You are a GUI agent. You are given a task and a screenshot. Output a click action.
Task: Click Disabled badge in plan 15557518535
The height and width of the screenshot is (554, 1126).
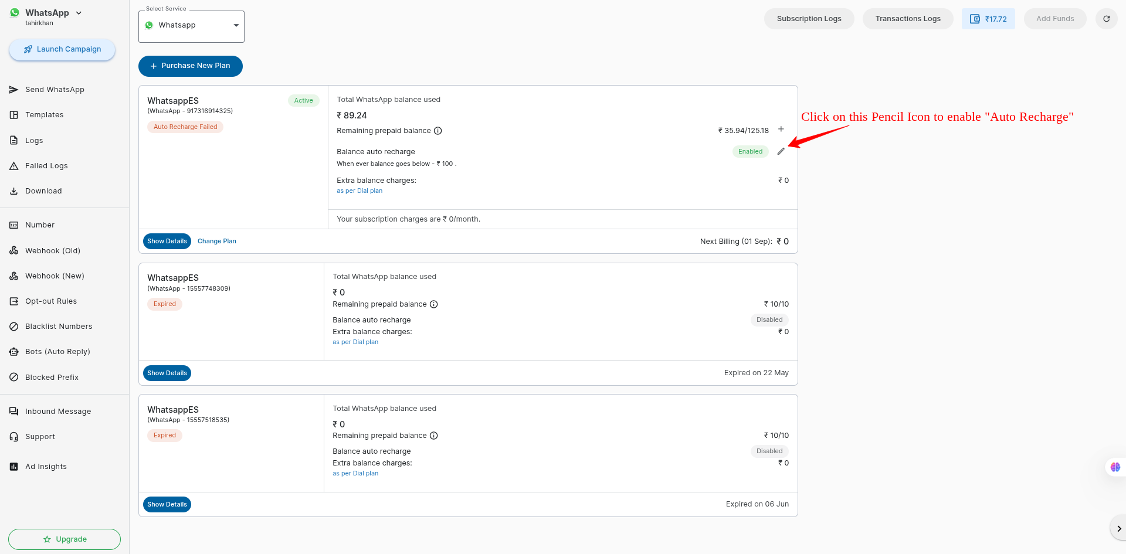tap(769, 451)
